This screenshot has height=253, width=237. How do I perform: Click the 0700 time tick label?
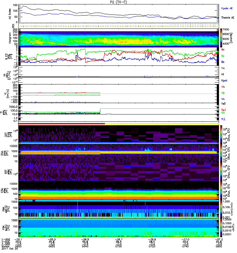pyautogui.click(x=118, y=247)
